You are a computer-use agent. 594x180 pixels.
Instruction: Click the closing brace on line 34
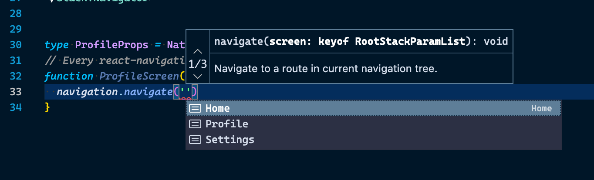tap(47, 107)
